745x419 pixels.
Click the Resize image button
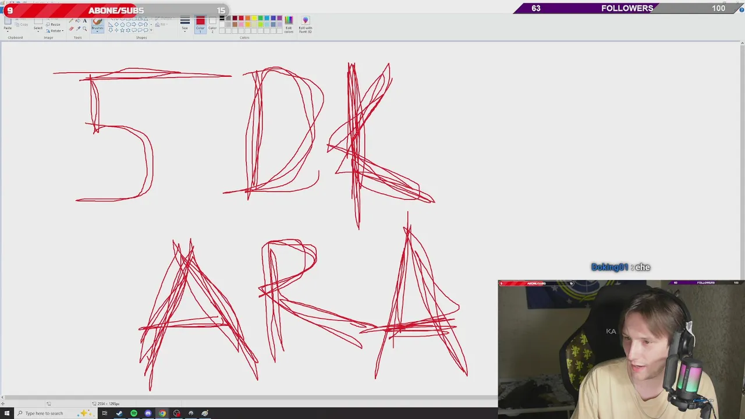[52, 24]
